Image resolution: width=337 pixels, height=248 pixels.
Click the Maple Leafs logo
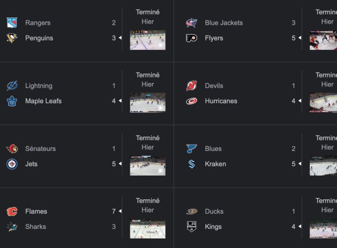pyautogui.click(x=12, y=101)
